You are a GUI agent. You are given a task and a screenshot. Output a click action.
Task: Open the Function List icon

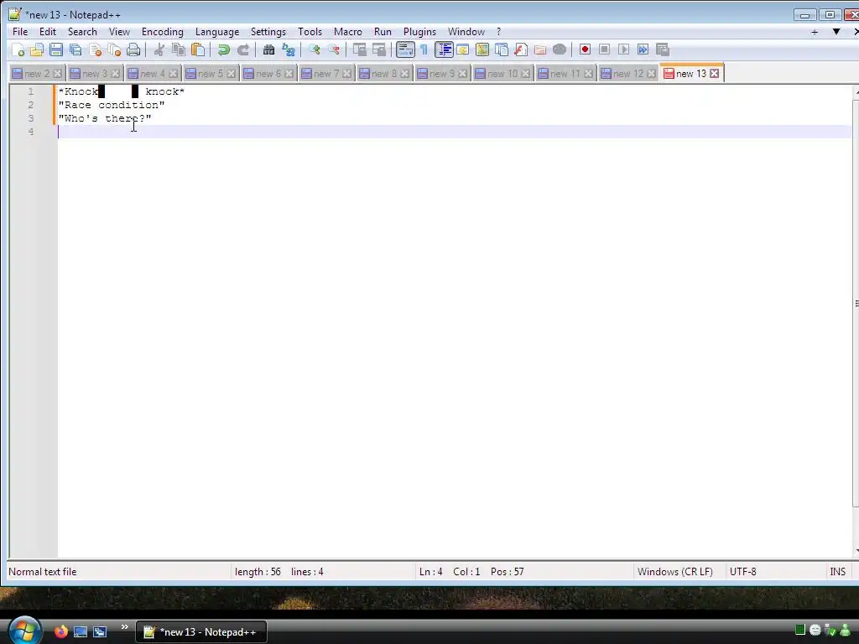tap(520, 49)
